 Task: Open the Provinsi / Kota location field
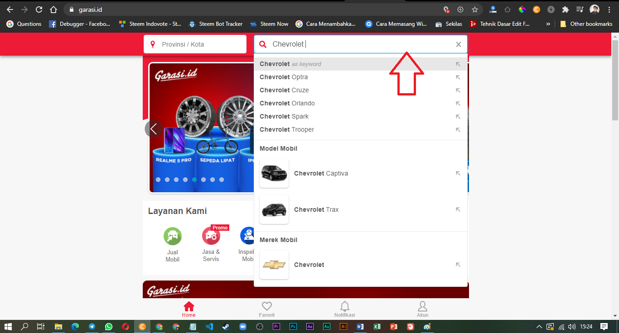pyautogui.click(x=195, y=44)
